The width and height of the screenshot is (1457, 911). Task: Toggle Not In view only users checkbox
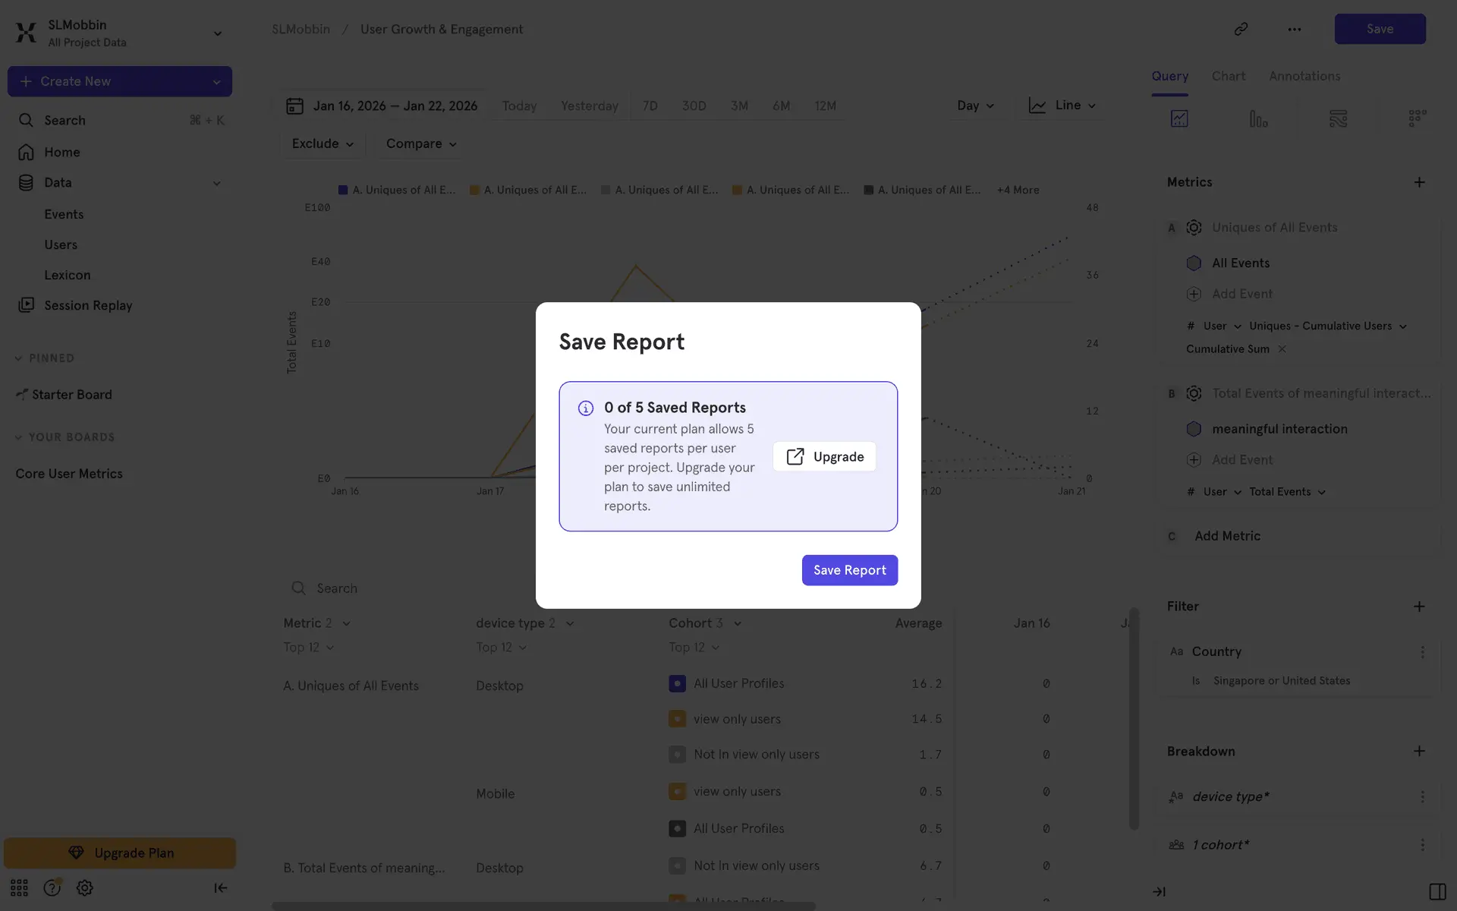click(677, 755)
